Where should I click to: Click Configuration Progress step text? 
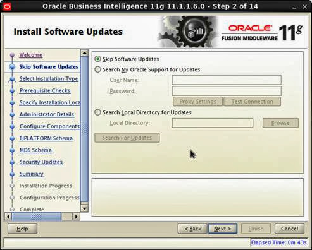pyautogui.click(x=49, y=198)
